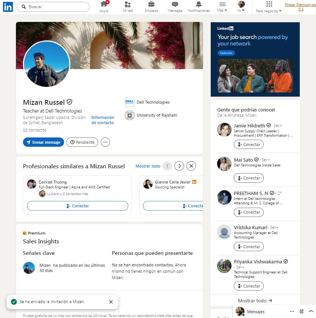Click the Pendiente invitation button
The width and height of the screenshot is (316, 318).
(82, 142)
